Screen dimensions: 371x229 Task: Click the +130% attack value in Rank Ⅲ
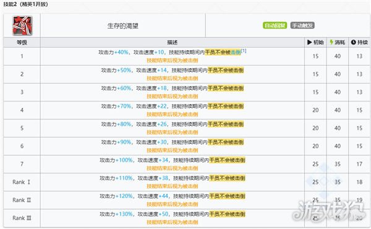[124, 214]
